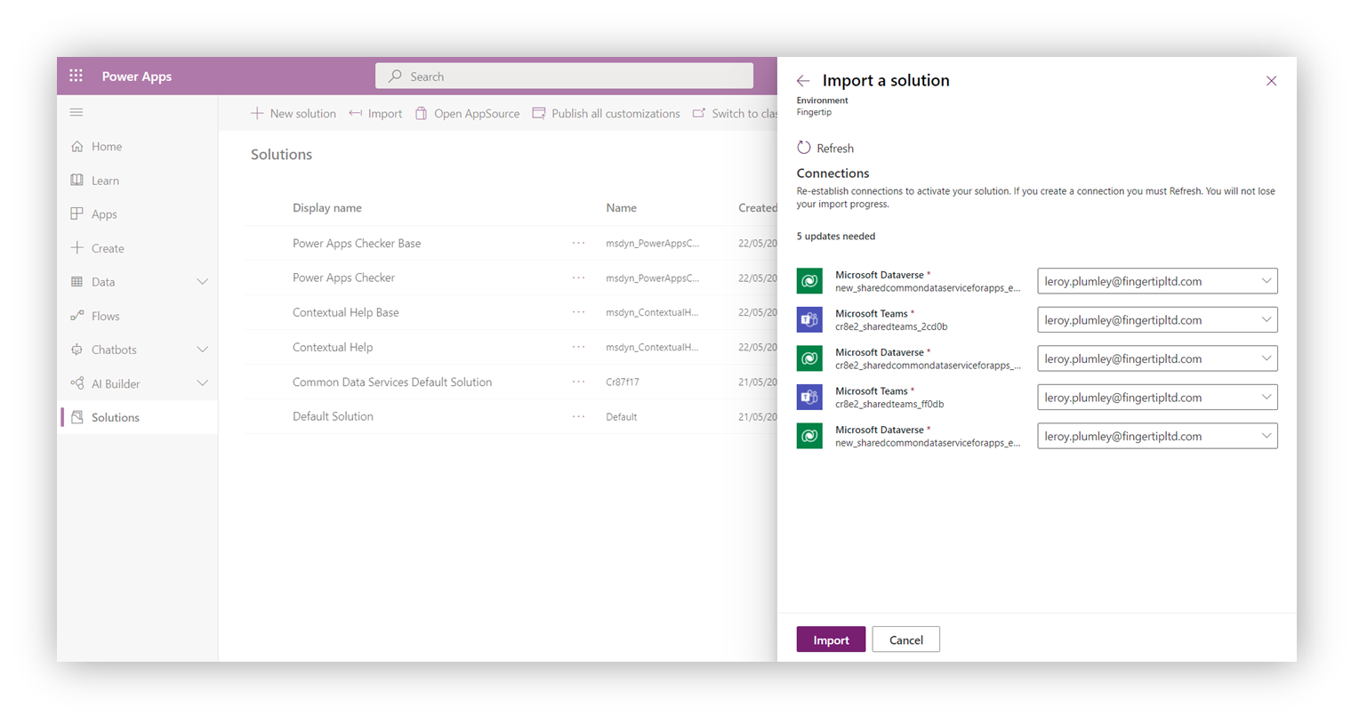Click the Learn book icon
The width and height of the screenshot is (1359, 724).
click(77, 180)
